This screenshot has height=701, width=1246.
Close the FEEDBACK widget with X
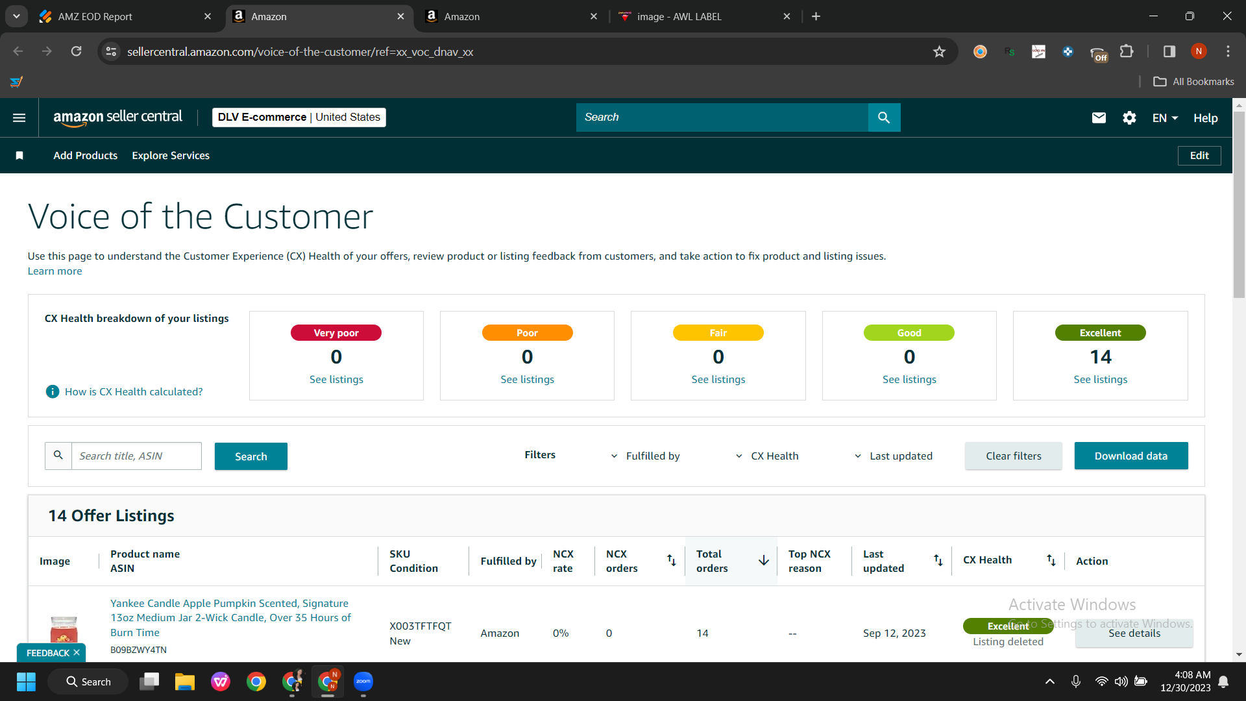point(77,652)
